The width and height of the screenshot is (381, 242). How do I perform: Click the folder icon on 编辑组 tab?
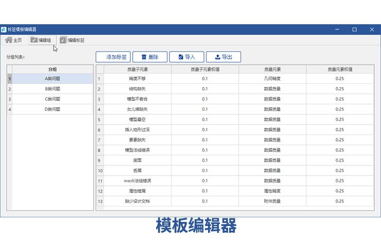[34, 40]
